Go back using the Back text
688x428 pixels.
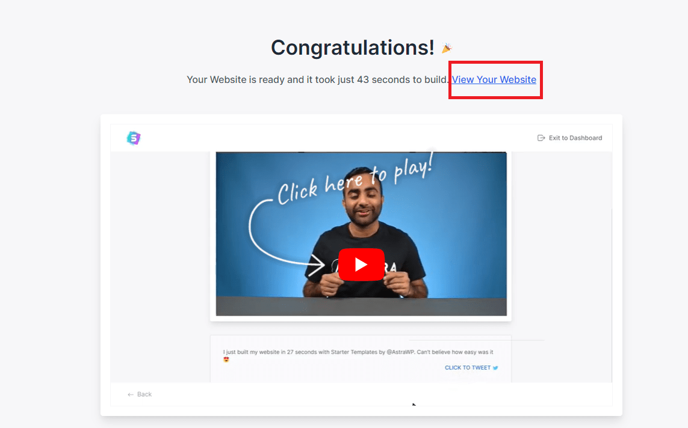coord(144,394)
